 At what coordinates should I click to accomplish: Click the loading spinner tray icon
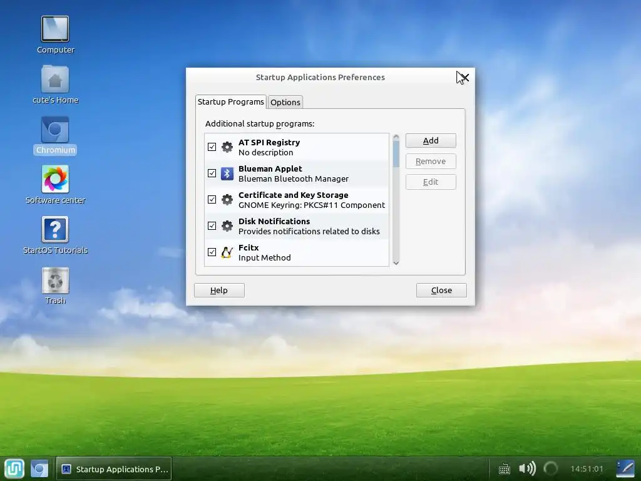coord(551,468)
